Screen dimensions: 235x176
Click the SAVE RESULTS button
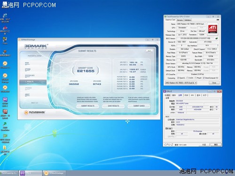click(x=113, y=106)
